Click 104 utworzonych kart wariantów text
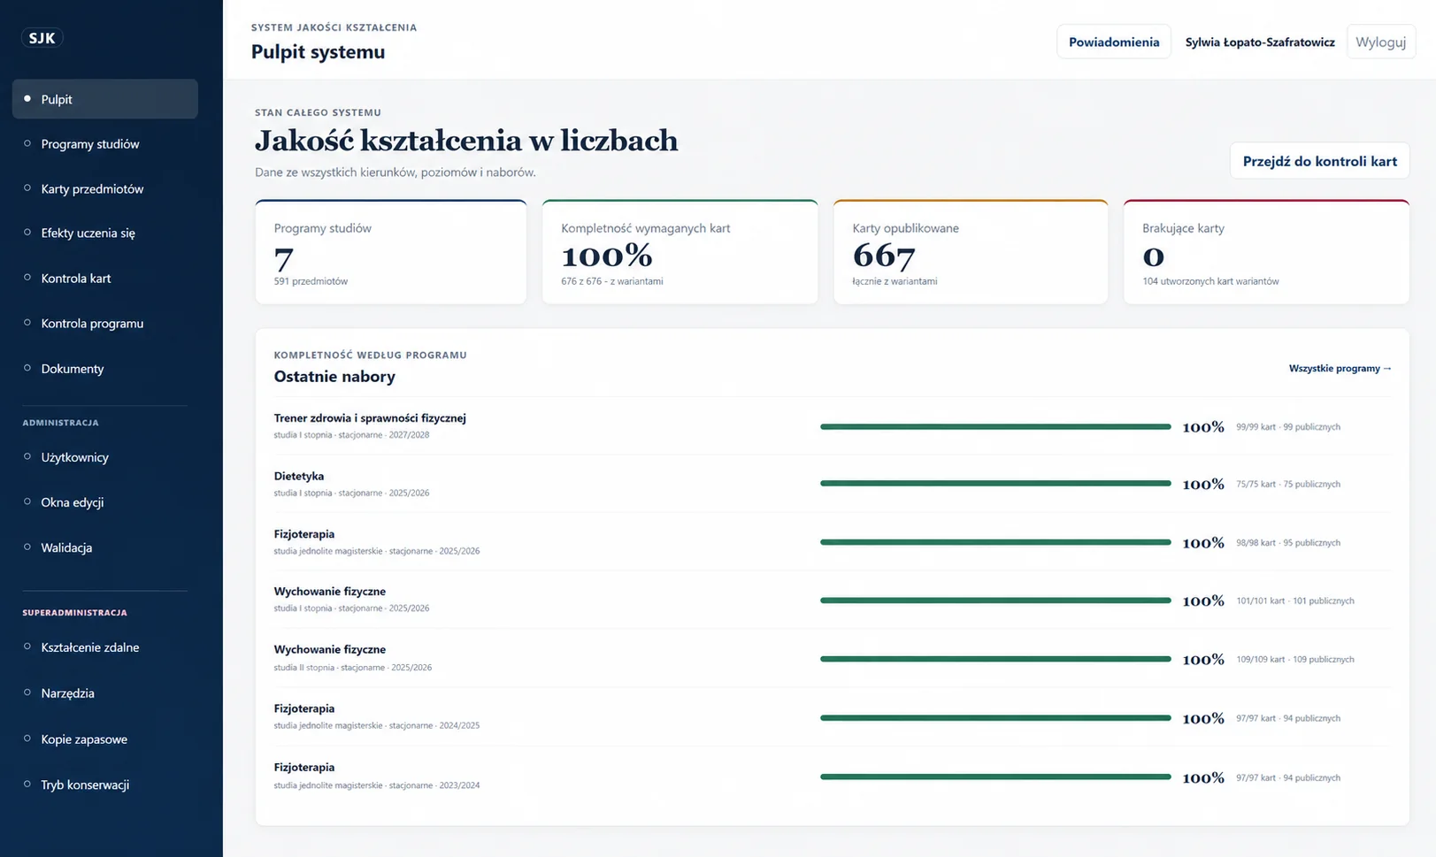 1210,281
